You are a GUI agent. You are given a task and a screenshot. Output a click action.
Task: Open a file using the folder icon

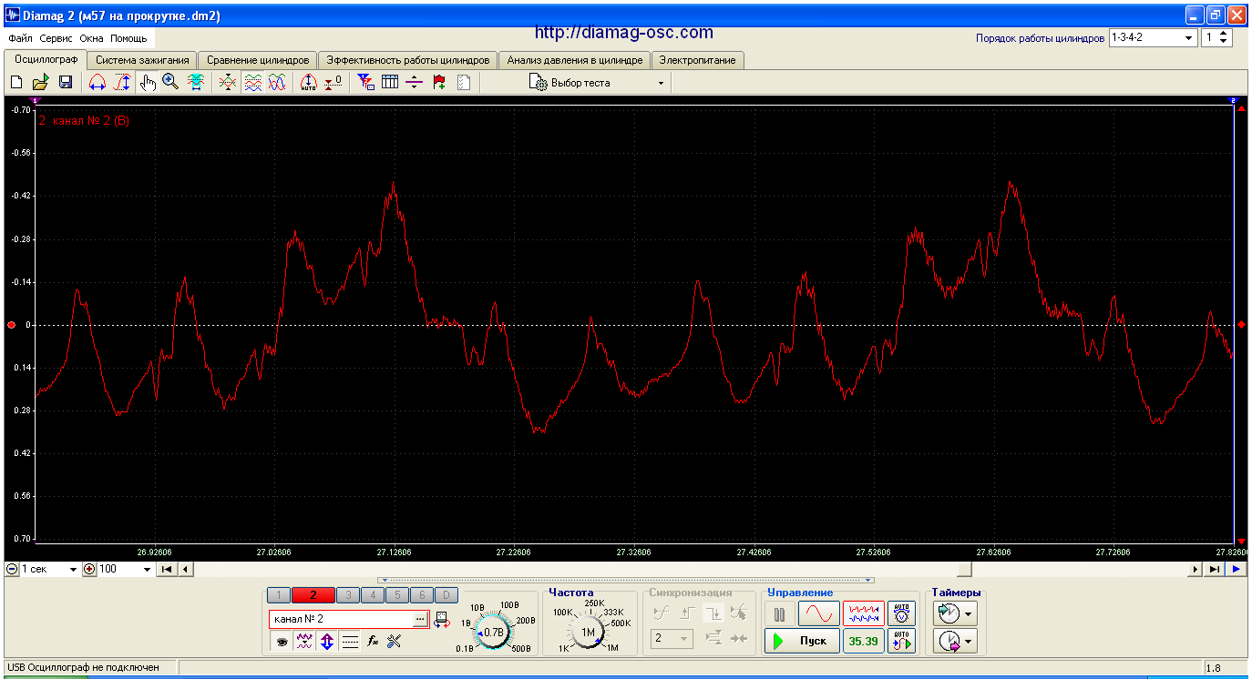point(41,83)
